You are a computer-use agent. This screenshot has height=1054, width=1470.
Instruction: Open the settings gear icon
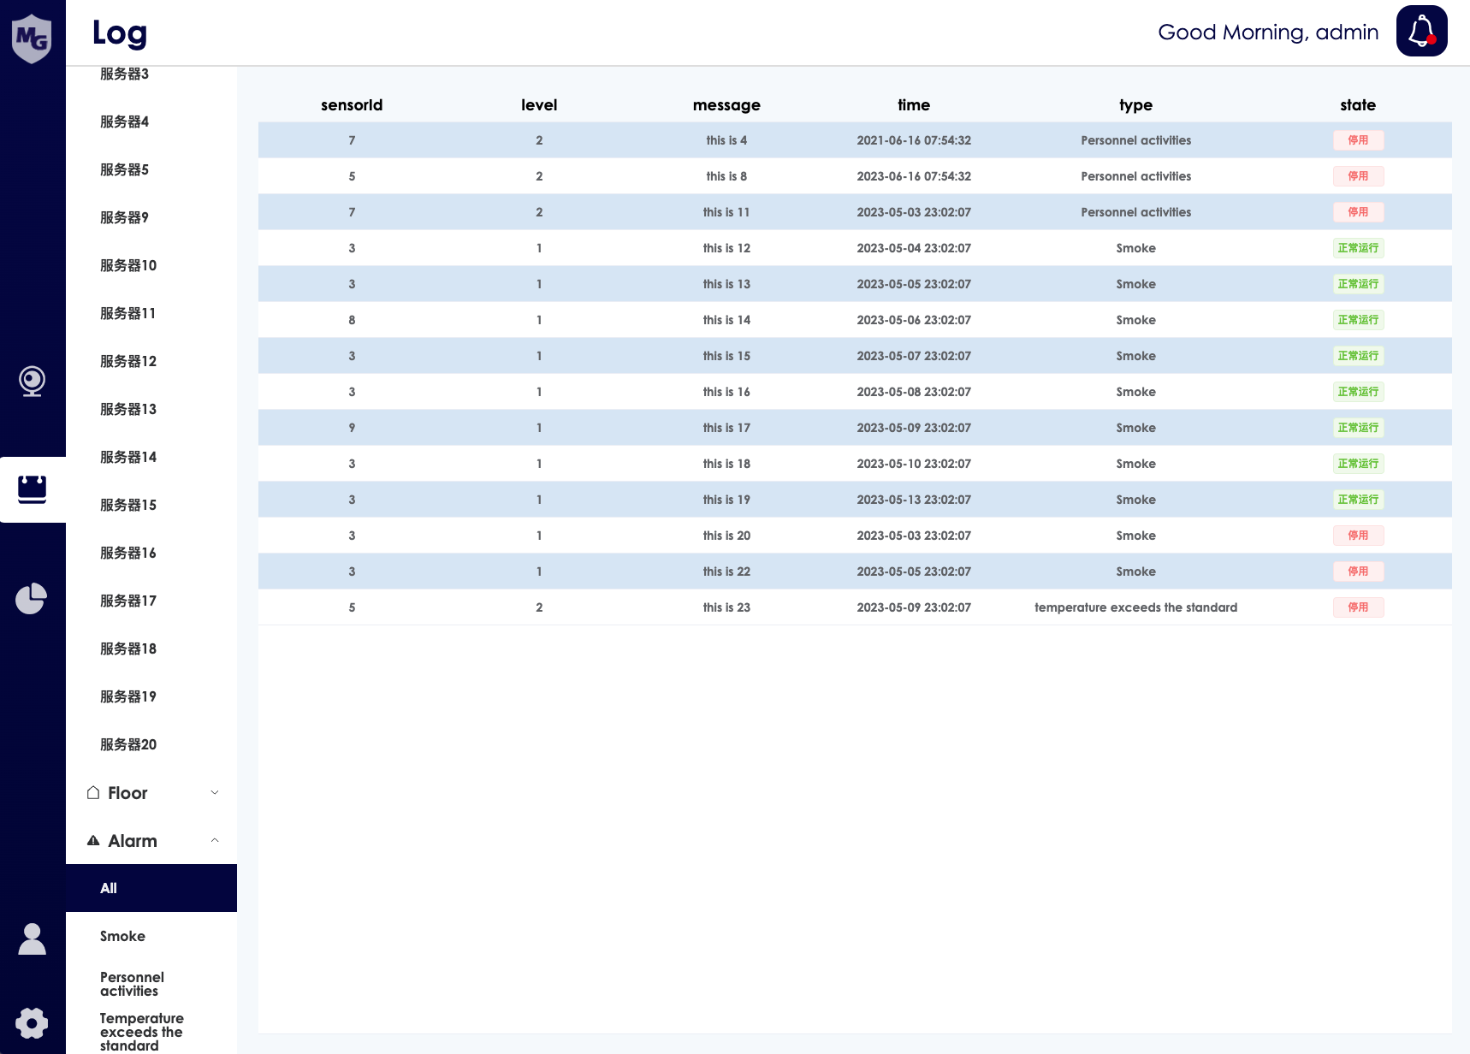32,1022
